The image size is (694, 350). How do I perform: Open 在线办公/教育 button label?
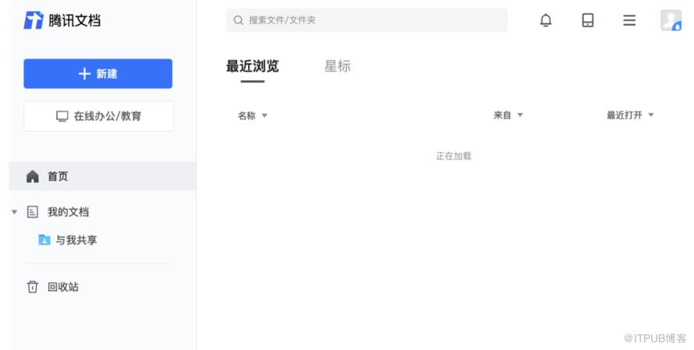tap(108, 116)
